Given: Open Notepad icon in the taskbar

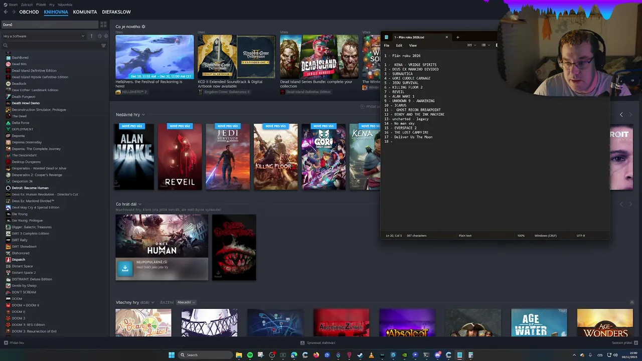Looking at the screenshot, I should 459,355.
